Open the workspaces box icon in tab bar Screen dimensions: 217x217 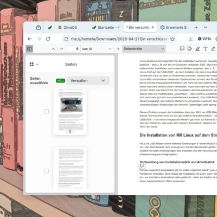click(x=39, y=28)
